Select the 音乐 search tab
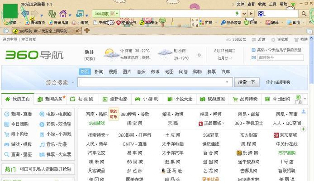 pos(141,71)
